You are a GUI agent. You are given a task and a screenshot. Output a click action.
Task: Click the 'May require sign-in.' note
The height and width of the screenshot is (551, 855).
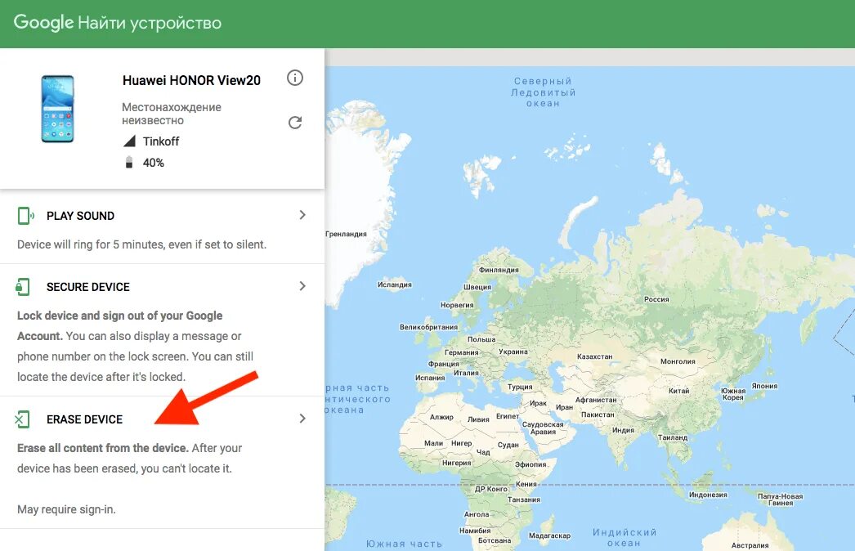tap(66, 509)
